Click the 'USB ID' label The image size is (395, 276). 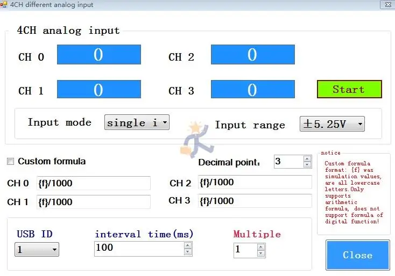point(34,234)
